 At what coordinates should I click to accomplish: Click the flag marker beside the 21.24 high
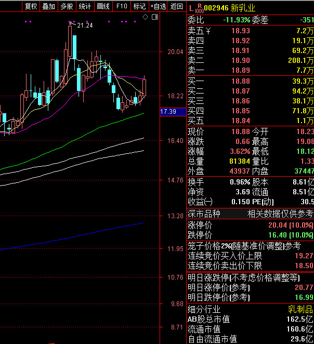pyautogui.click(x=71, y=24)
